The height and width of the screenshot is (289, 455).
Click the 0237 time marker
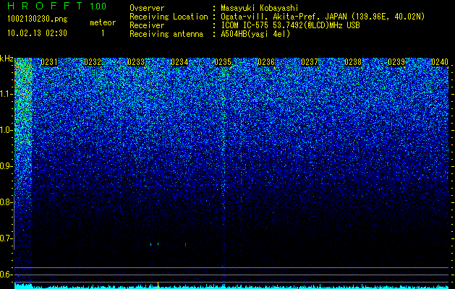[310, 62]
